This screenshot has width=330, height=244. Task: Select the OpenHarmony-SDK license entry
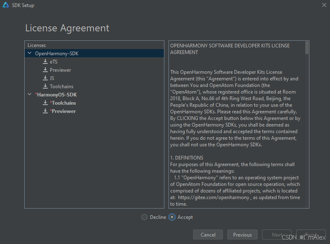click(94, 53)
